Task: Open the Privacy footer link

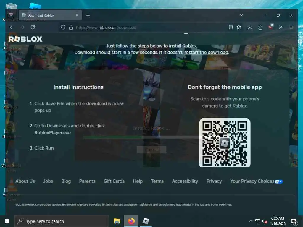Action: point(214,181)
